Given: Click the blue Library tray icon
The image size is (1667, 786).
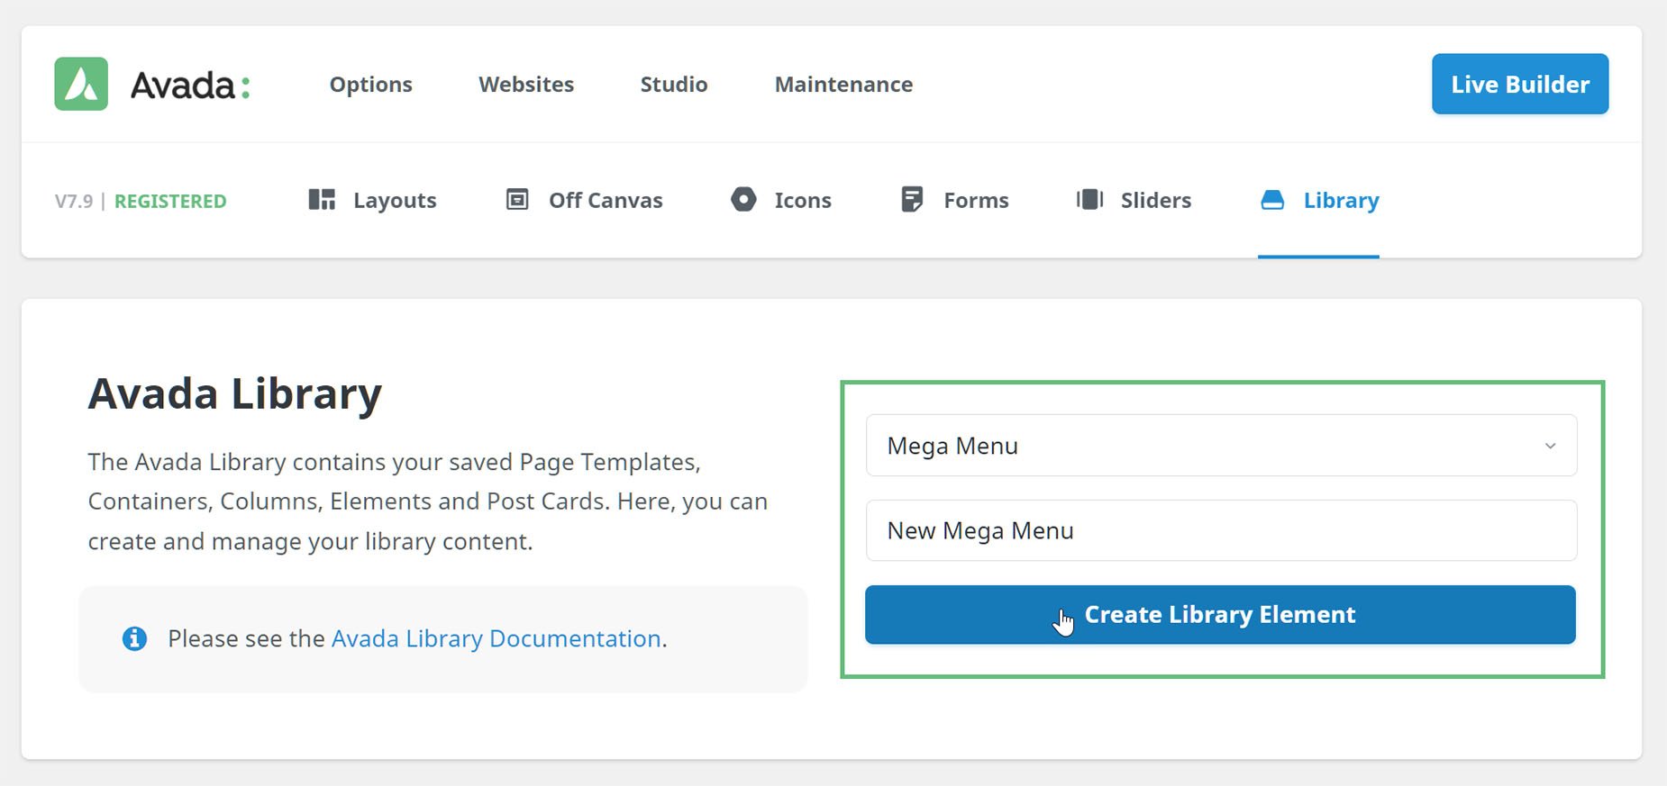Looking at the screenshot, I should pyautogui.click(x=1272, y=200).
